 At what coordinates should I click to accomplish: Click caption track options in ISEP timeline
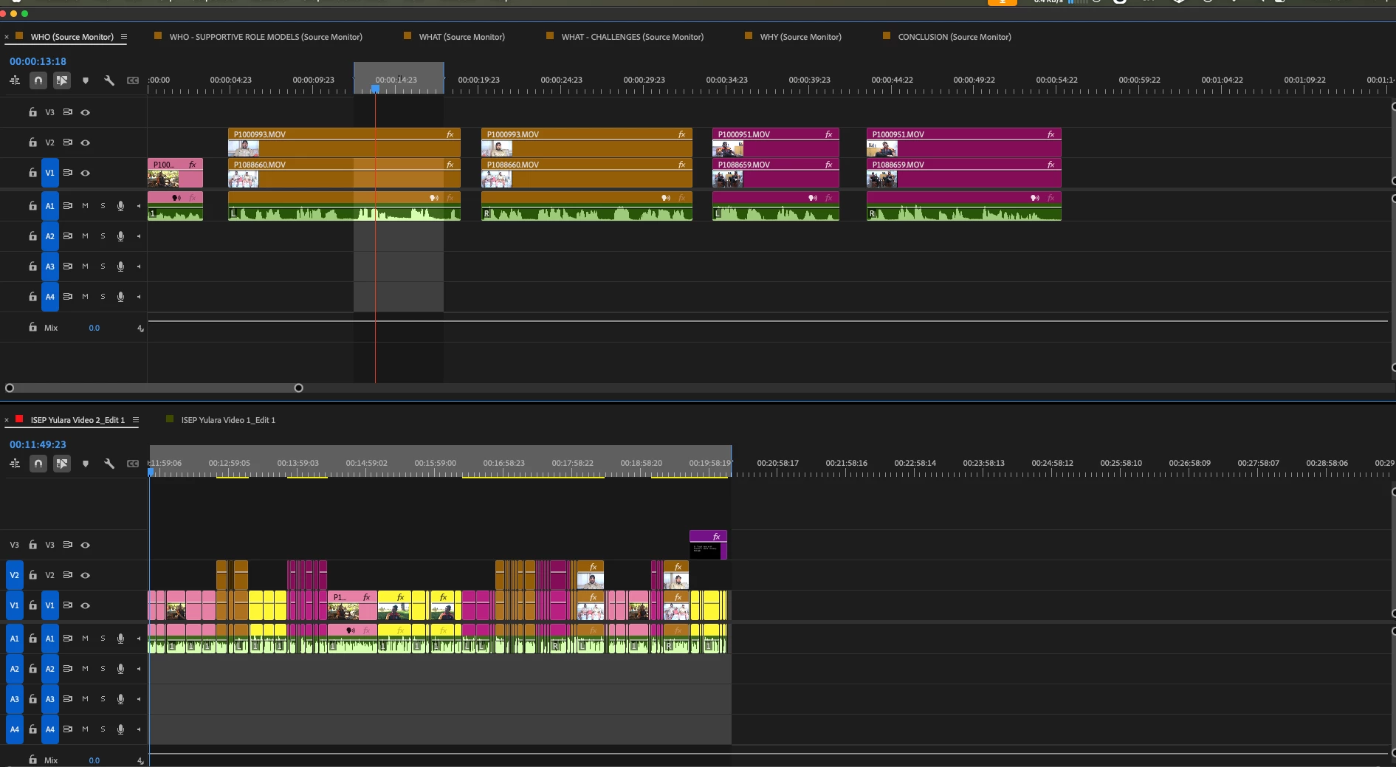133,464
